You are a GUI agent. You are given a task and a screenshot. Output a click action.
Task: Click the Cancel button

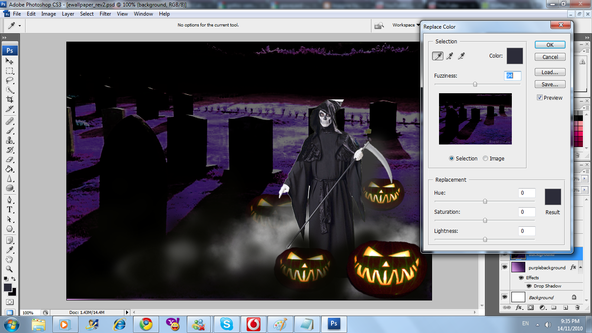coord(550,57)
